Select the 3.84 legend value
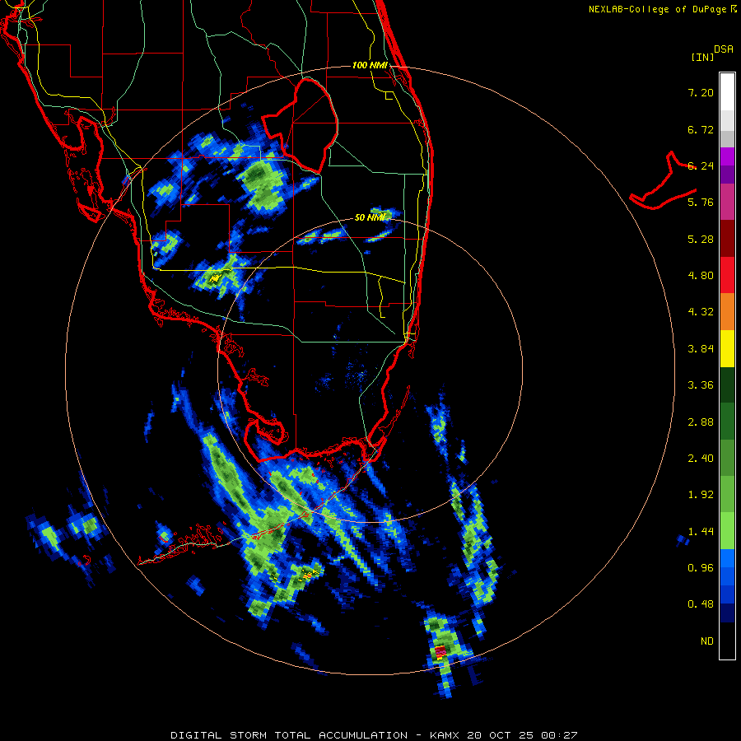This screenshot has height=741, width=741. tap(701, 349)
